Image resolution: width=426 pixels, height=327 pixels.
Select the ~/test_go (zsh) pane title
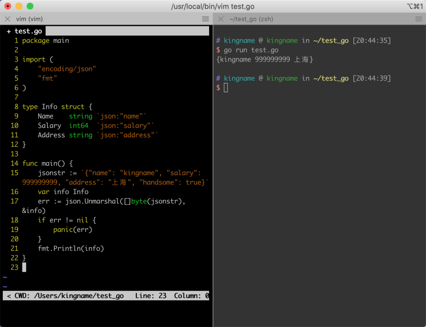251,19
